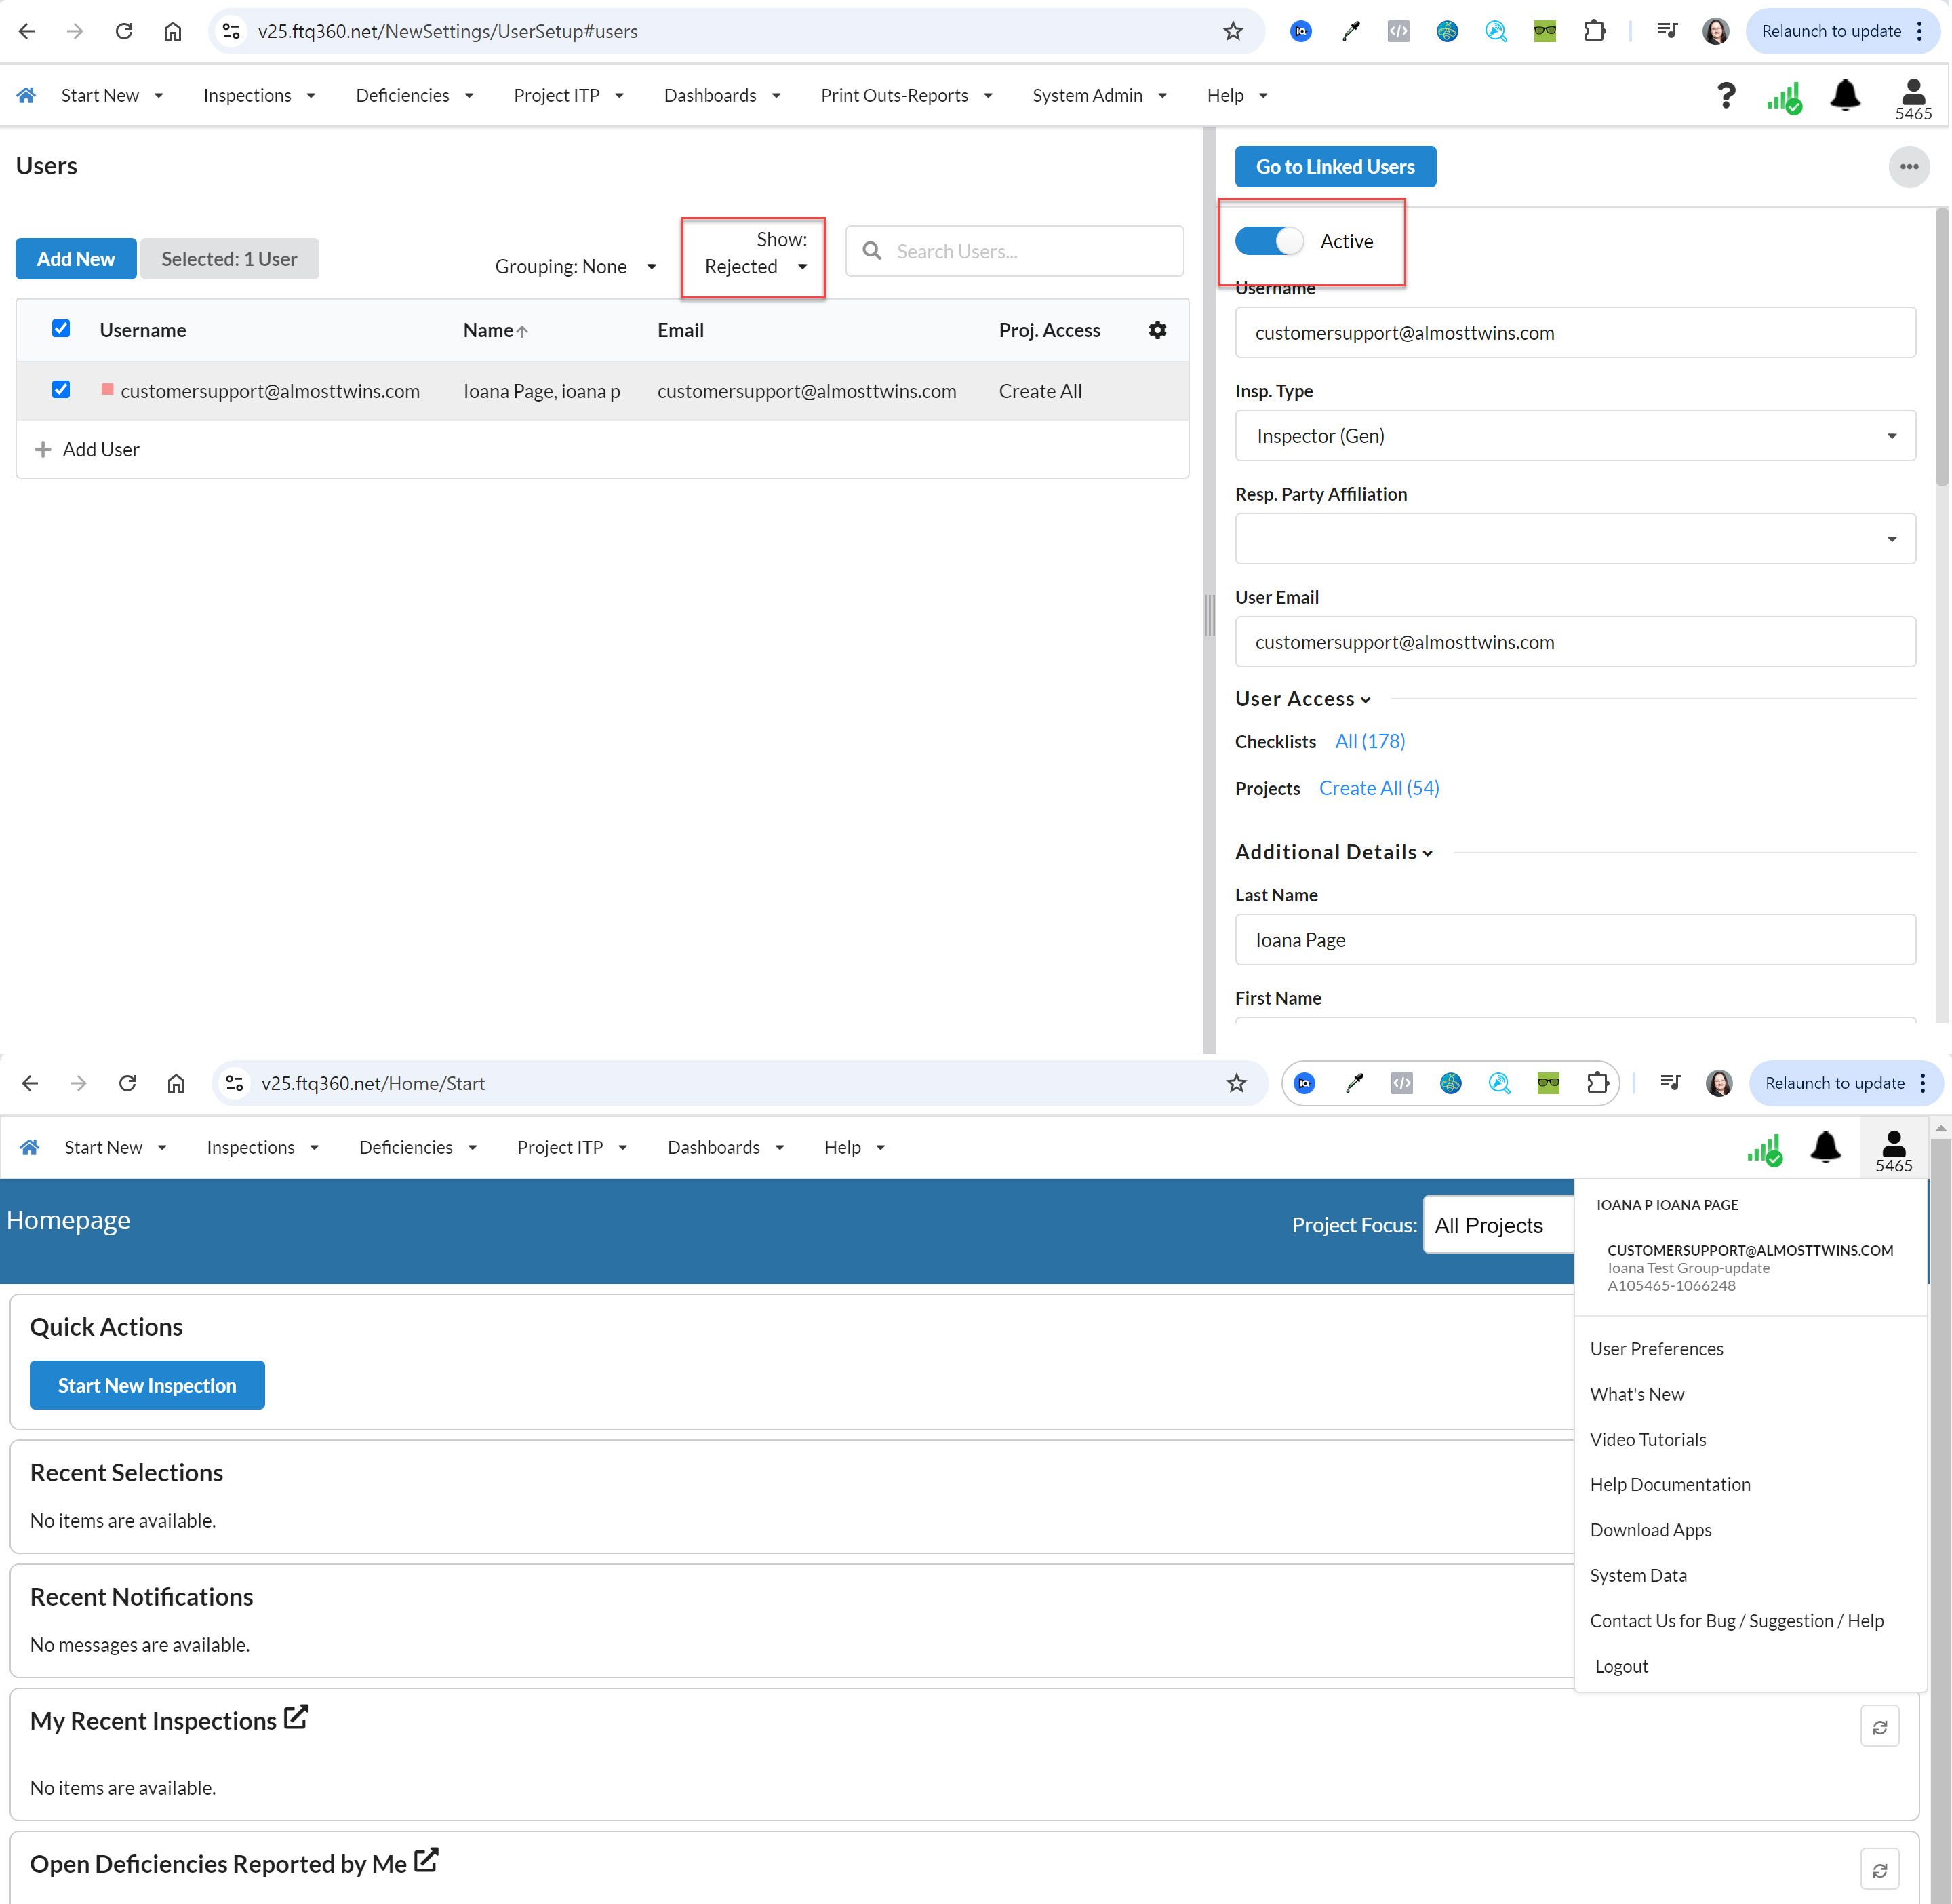
Task: Click the Go to Linked Users button
Action: (x=1335, y=167)
